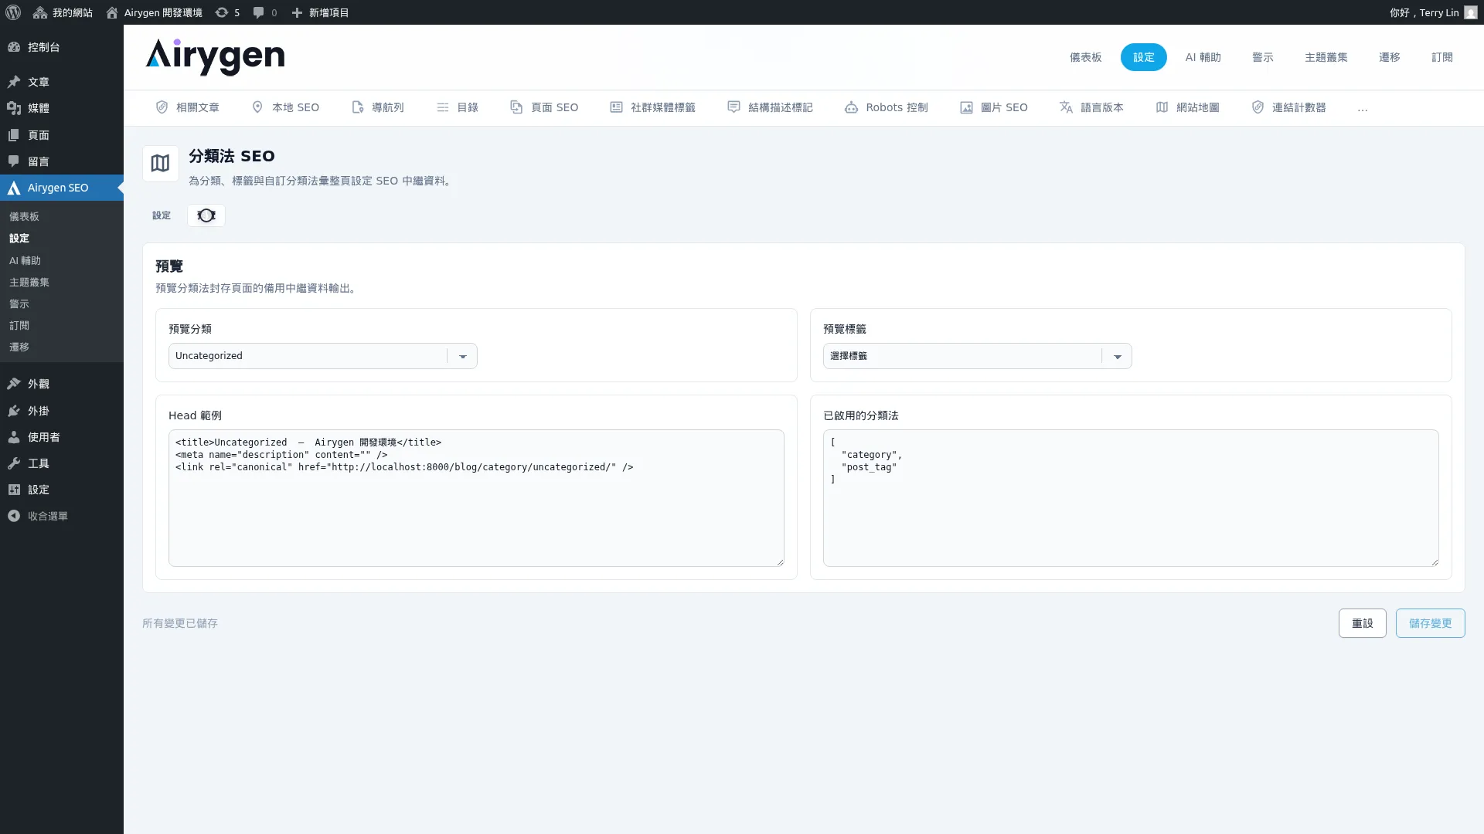Open the 頁面 SEO settings tab

pyautogui.click(x=544, y=107)
